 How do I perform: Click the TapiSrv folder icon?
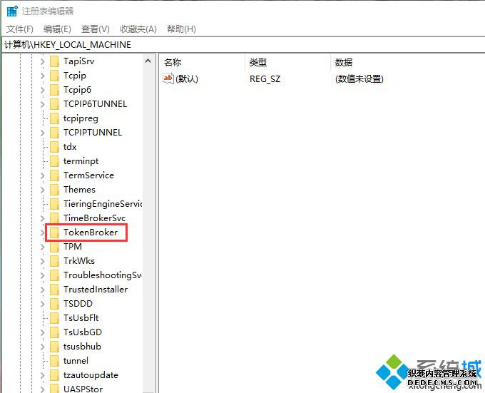pos(54,61)
